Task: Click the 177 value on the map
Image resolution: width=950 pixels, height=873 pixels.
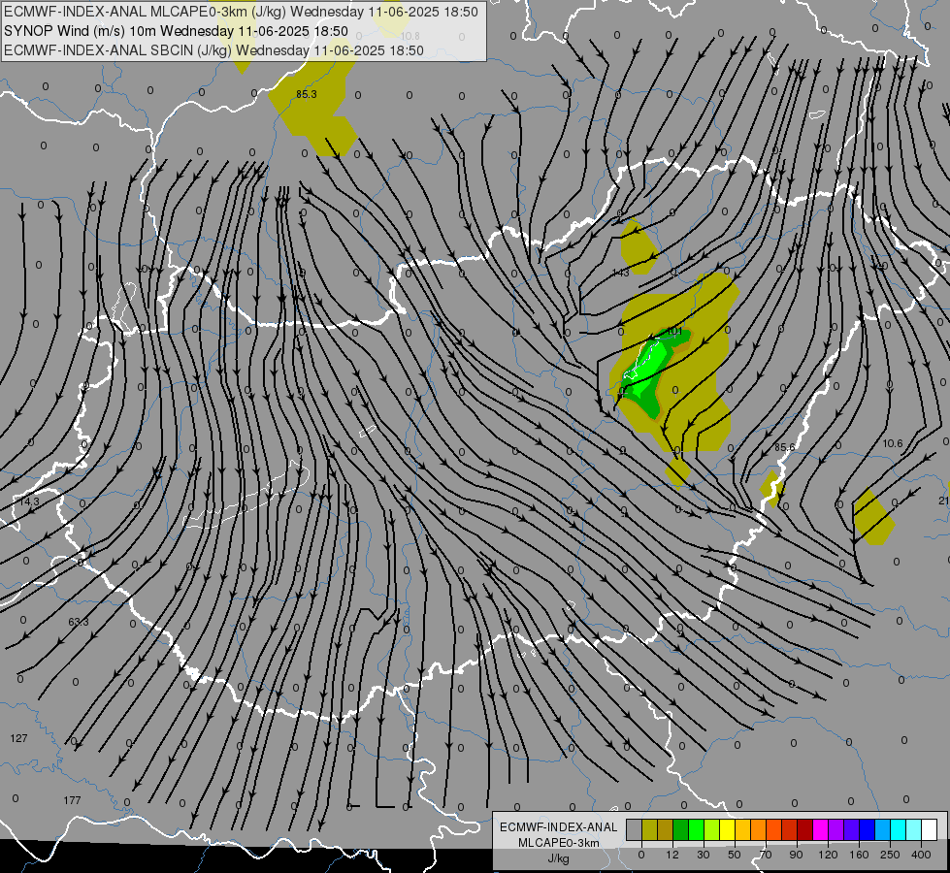Action: [72, 800]
